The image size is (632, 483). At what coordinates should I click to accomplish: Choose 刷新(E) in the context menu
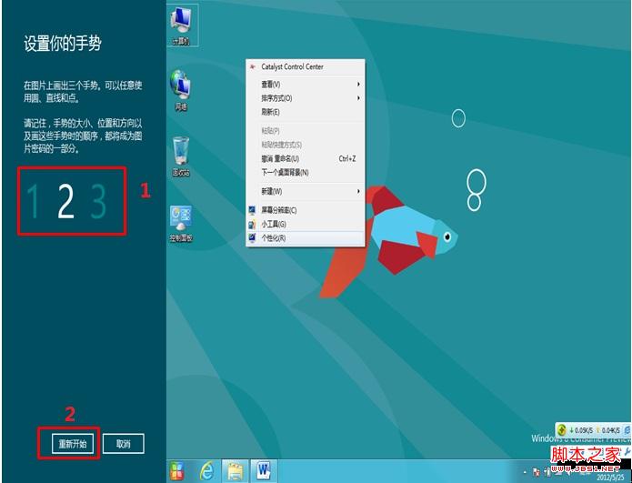306,112
